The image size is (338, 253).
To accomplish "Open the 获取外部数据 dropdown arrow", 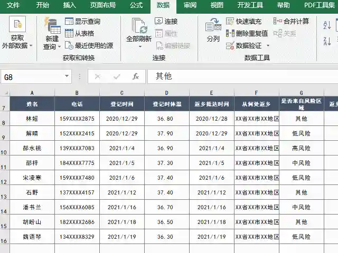I will tap(31, 46).
